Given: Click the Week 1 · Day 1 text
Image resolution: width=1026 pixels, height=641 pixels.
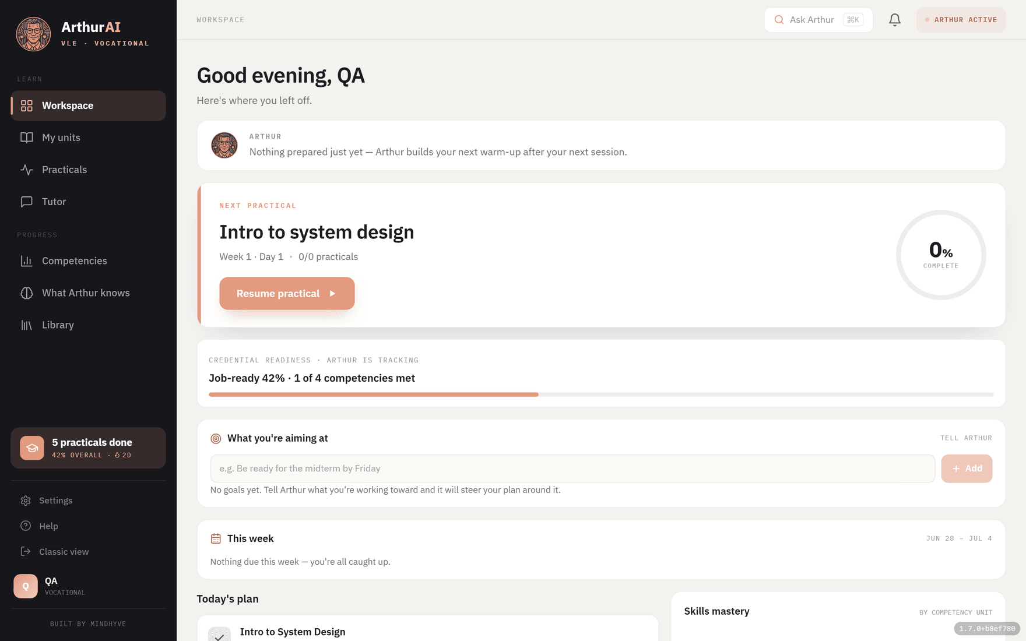Looking at the screenshot, I should (251, 257).
